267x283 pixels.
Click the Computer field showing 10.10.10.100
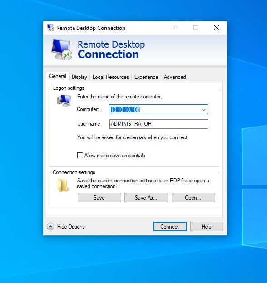pyautogui.click(x=158, y=109)
